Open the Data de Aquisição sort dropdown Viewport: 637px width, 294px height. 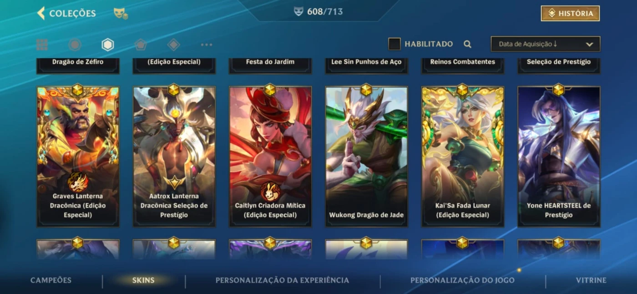(546, 44)
